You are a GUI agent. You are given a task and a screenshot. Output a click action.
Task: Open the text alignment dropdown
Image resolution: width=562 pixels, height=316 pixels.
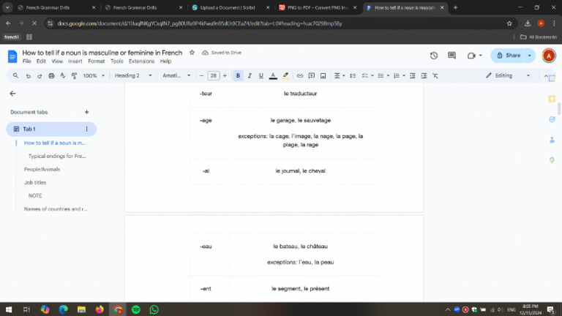(340, 75)
